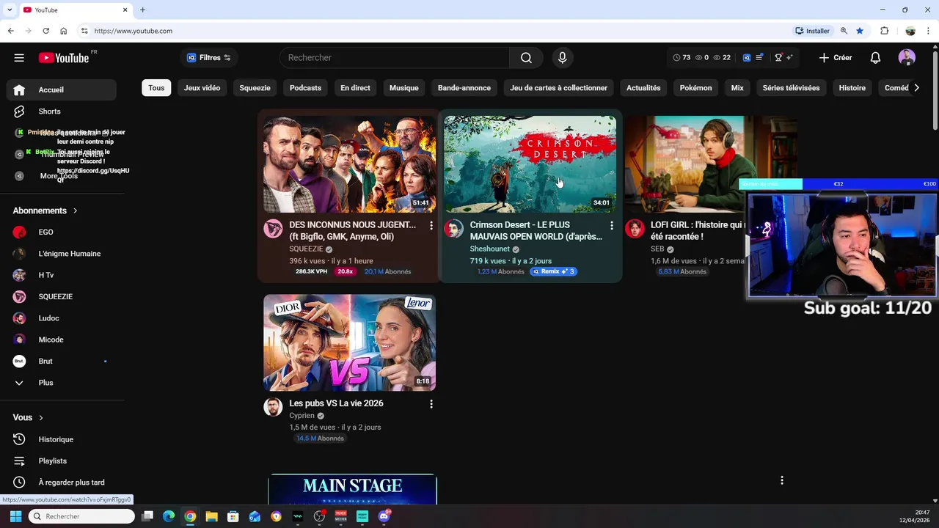Open Discord from the taskbar
The height and width of the screenshot is (528, 939).
tap(384, 516)
